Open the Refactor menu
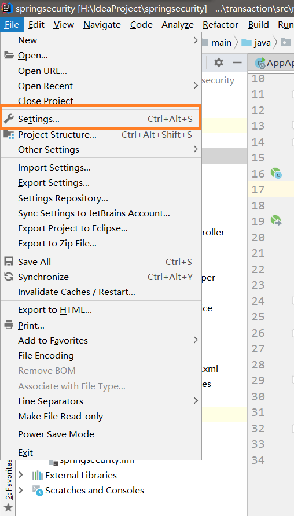Viewport: 294px width, 516px height. (220, 25)
